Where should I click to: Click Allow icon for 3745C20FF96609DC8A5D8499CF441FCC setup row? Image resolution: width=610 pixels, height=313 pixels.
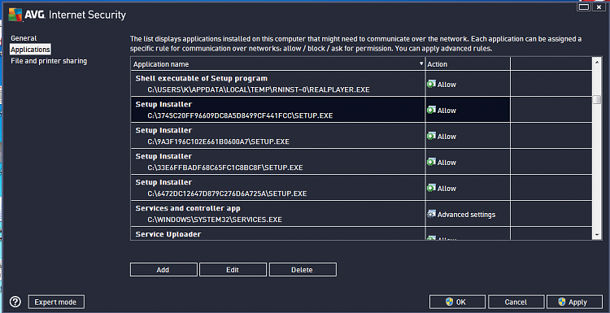[431, 110]
